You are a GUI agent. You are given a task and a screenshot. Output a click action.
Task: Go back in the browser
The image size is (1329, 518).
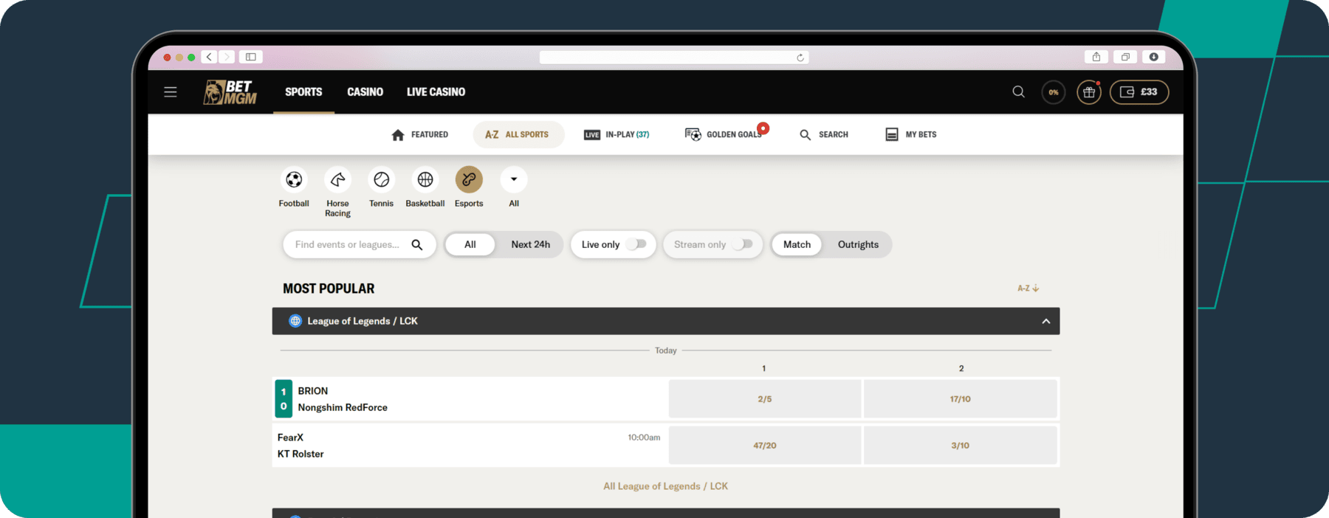pyautogui.click(x=209, y=57)
